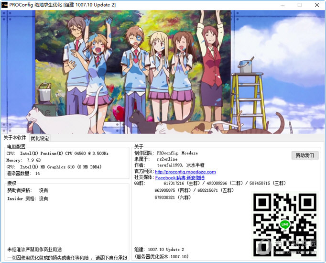
Task: Minimize the PROConfig window
Action: pyautogui.click(x=283, y=5)
